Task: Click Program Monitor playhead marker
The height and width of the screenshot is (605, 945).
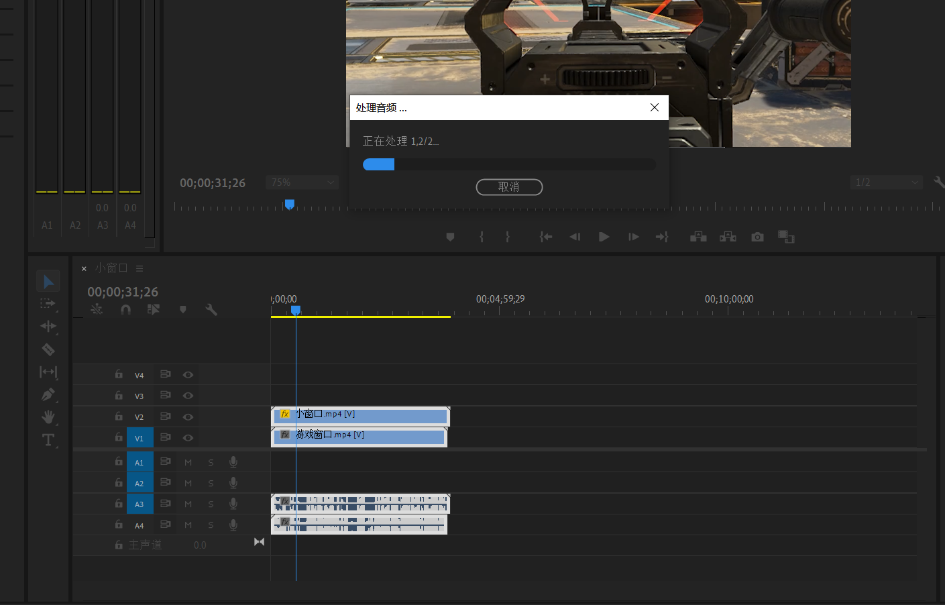Action: point(290,204)
